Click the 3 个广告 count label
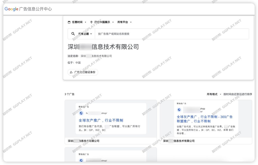Viewport: 258px width, 165px height. tap(70, 94)
